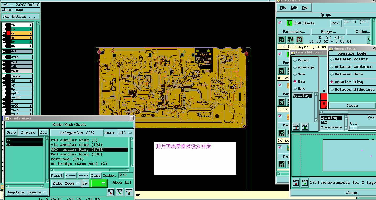
Task: Select Between Nets measure mode
Action: click(352, 74)
